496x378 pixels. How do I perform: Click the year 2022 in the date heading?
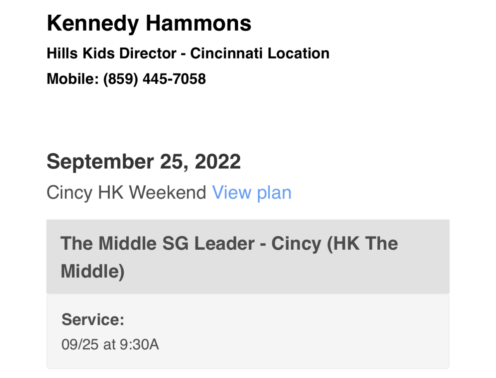click(x=217, y=162)
